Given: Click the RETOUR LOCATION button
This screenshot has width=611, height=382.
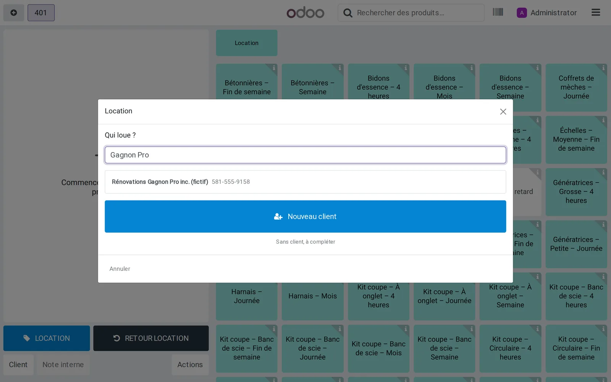Looking at the screenshot, I should (151, 338).
